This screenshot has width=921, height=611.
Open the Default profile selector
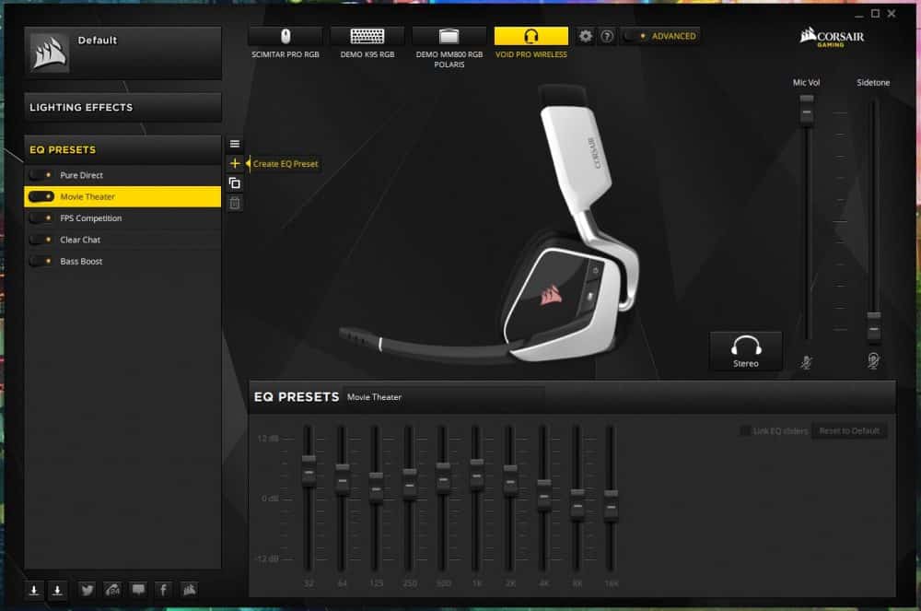tap(122, 53)
